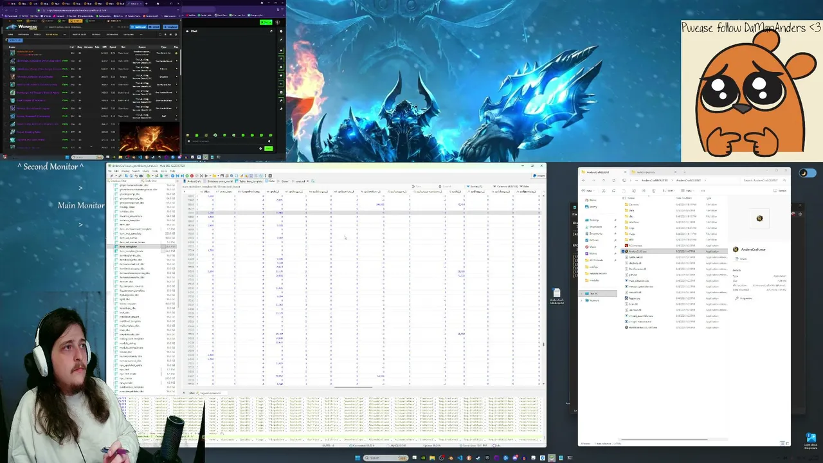Image resolution: width=823 pixels, height=463 pixels.
Task: Click the File Explorer search field
Action: [764, 181]
